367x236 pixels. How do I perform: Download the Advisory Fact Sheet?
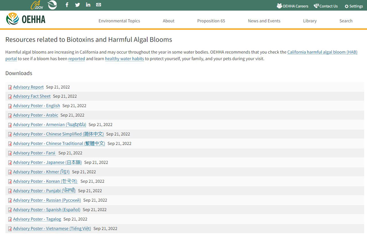(x=32, y=96)
